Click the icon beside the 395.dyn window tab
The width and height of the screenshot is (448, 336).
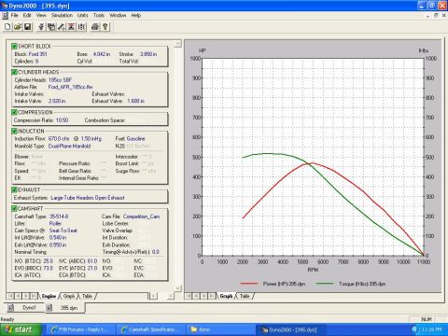click(x=49, y=308)
